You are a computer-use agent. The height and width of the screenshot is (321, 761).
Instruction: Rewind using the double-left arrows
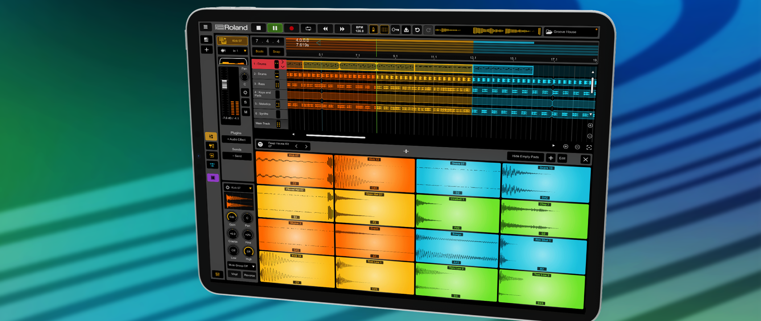(325, 29)
